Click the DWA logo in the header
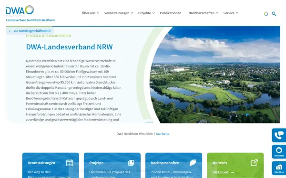Image resolution: width=286 pixels, height=178 pixels. [x=20, y=10]
